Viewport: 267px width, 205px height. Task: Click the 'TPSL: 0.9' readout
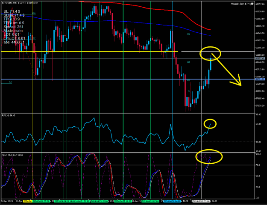coord(12,19)
